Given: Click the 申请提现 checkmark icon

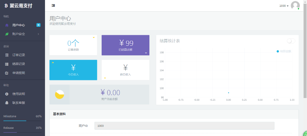Looking at the screenshot, I should [7, 73].
